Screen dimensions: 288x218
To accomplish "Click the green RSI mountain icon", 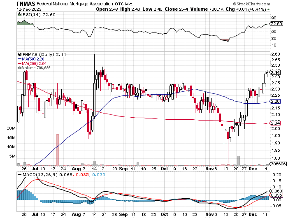I will pos(19,14).
